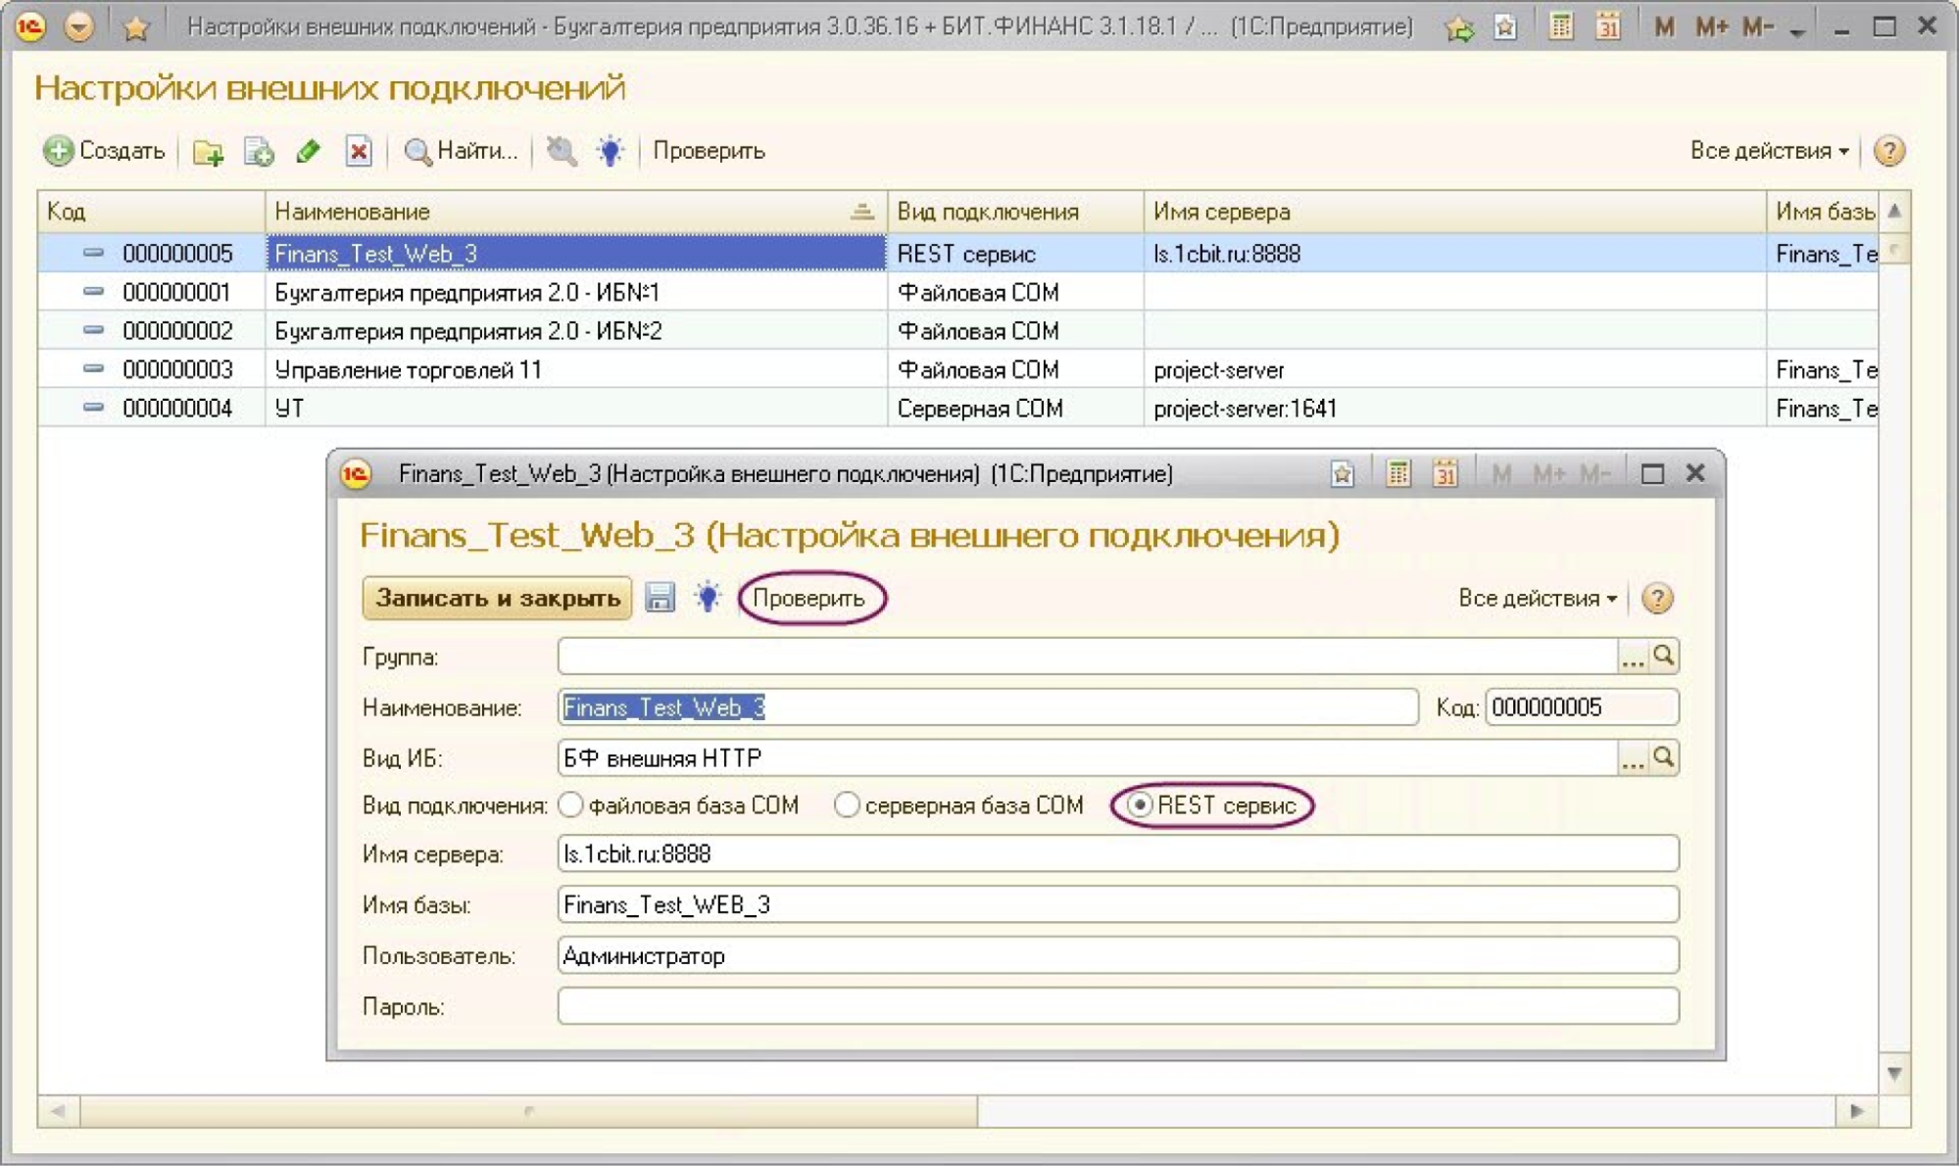Open the calculator icon in title bar
Image resolution: width=1959 pixels, height=1166 pixels.
point(1561,26)
